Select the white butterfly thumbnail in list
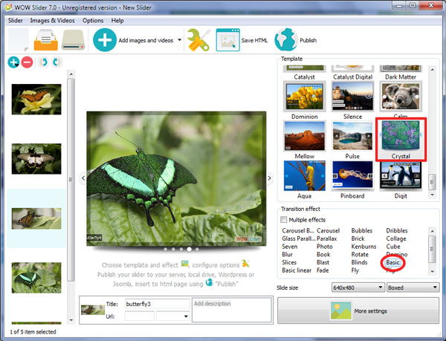The image size is (446, 341). coord(36,158)
